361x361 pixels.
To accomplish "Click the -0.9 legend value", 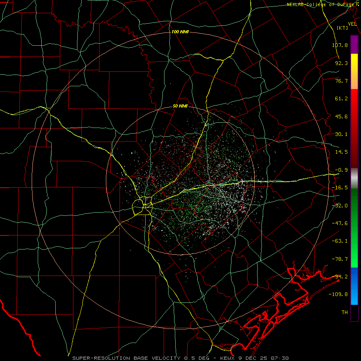I will coord(341,170).
